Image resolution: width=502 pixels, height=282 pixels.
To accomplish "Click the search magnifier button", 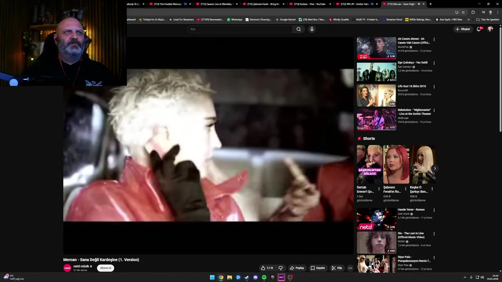I will pos(298,29).
